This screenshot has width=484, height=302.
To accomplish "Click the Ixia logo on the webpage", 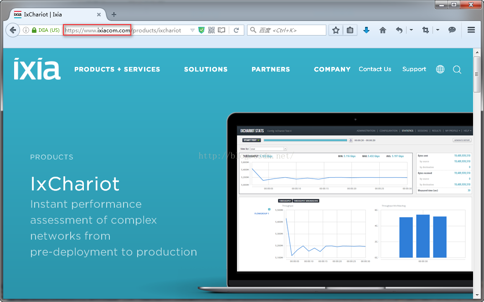I will tap(37, 69).
